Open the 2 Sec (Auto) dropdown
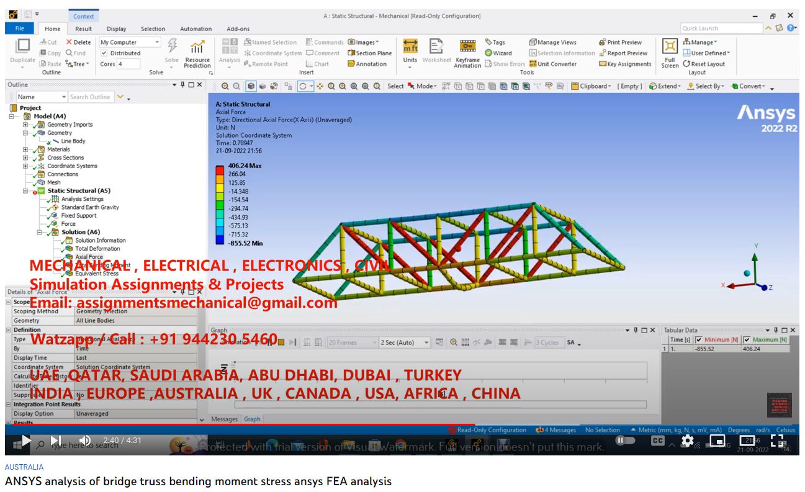This screenshot has width=805, height=492. (405, 342)
